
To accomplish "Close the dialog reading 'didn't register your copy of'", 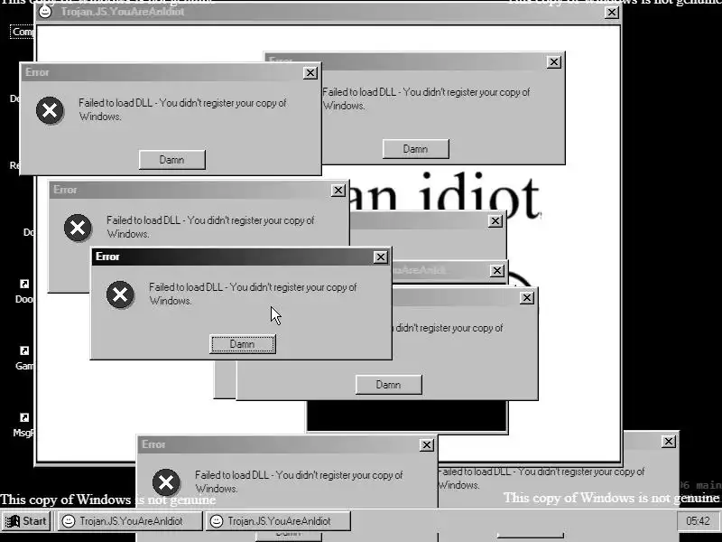I will tap(527, 298).
